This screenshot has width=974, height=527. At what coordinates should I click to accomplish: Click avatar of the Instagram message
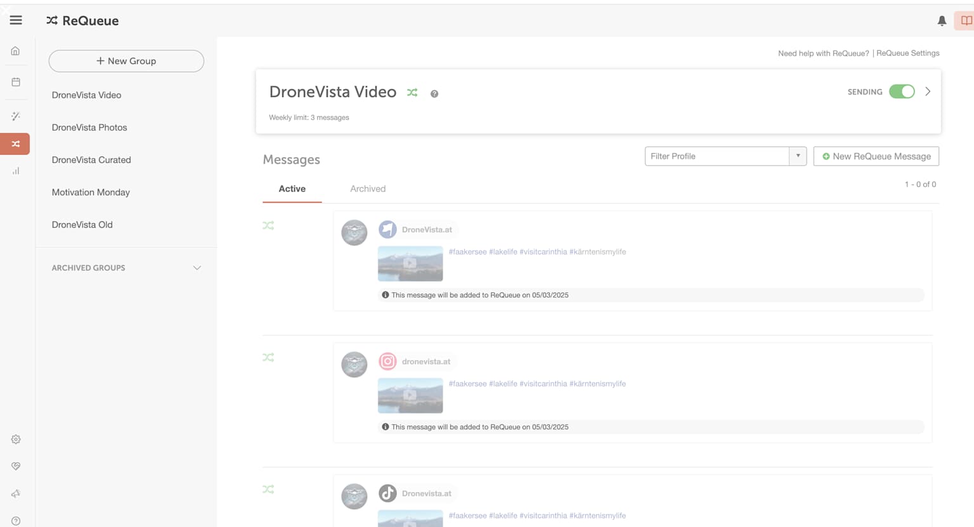tap(354, 365)
